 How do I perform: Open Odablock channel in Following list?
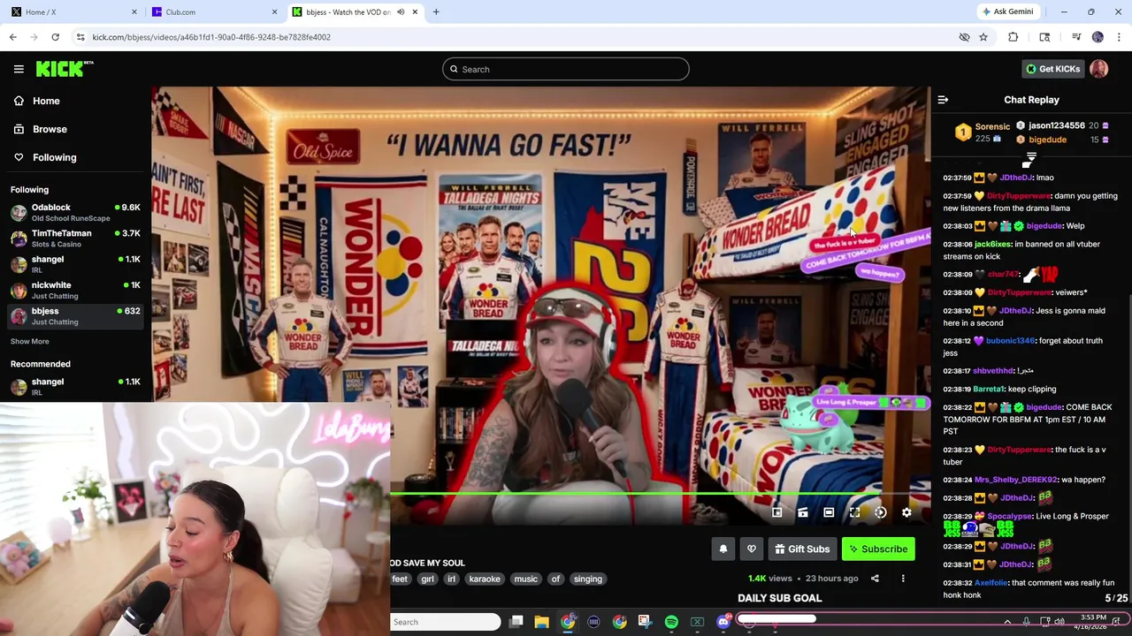(x=75, y=212)
